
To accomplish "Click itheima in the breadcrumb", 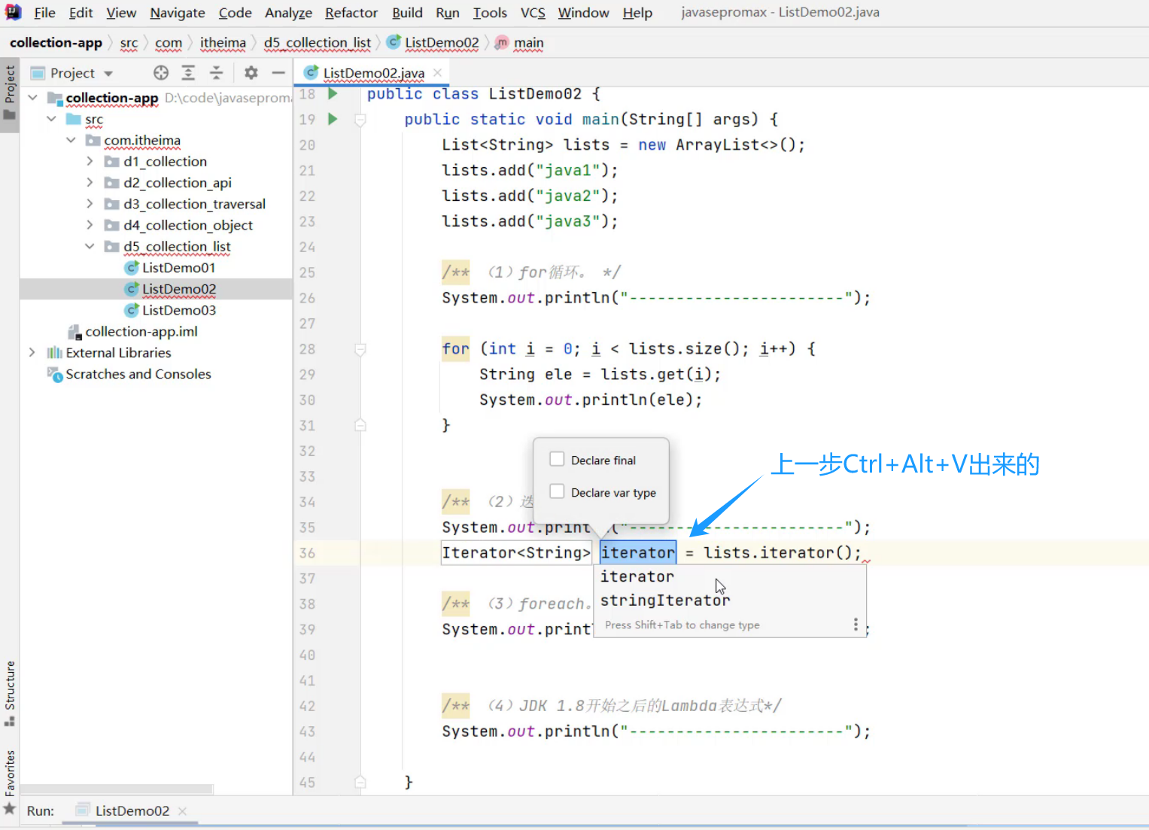I will (223, 43).
